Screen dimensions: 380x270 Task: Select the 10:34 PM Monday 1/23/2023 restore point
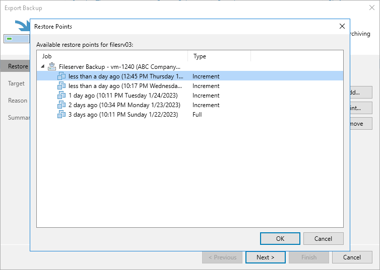coord(124,105)
